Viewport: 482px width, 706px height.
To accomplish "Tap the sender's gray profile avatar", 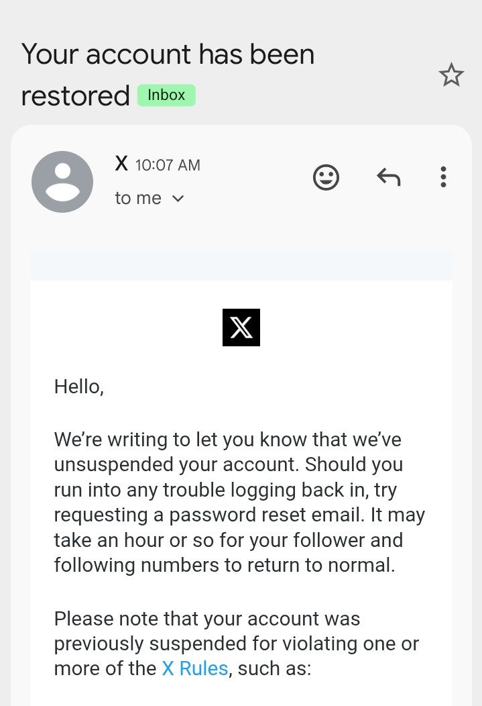I will (62, 182).
